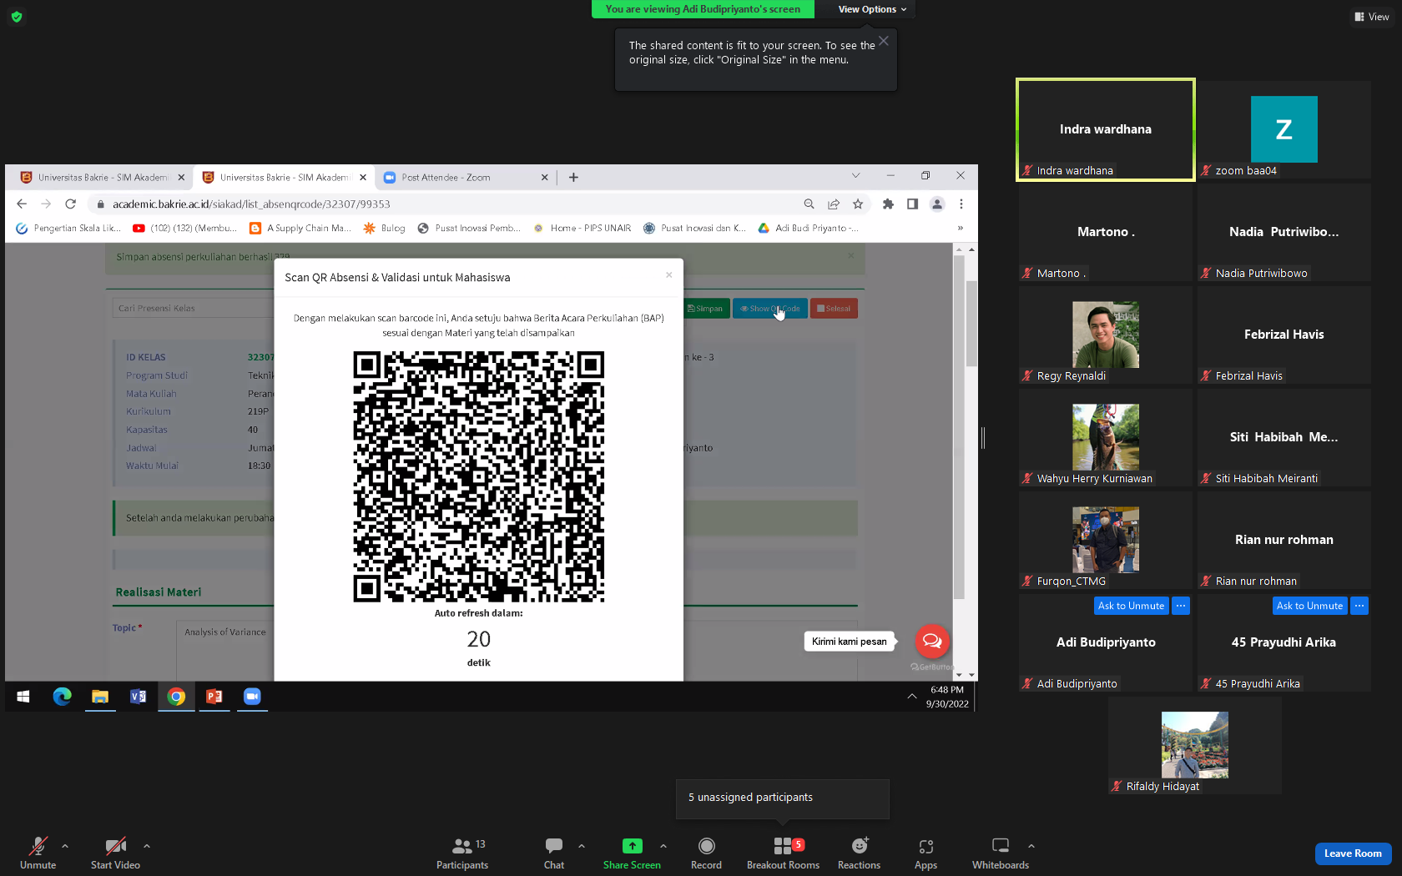This screenshot has width=1402, height=876.
Task: Reload the academic.bakrie.ac.id page
Action: click(70, 204)
